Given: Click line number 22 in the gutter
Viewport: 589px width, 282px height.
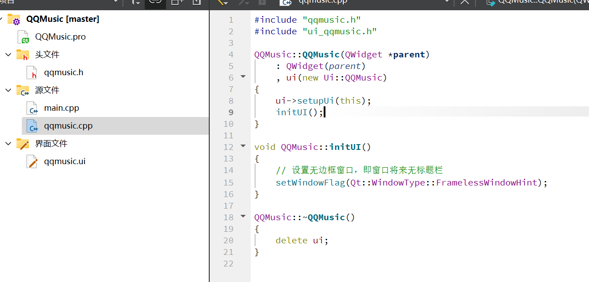Looking at the screenshot, I should [228, 264].
